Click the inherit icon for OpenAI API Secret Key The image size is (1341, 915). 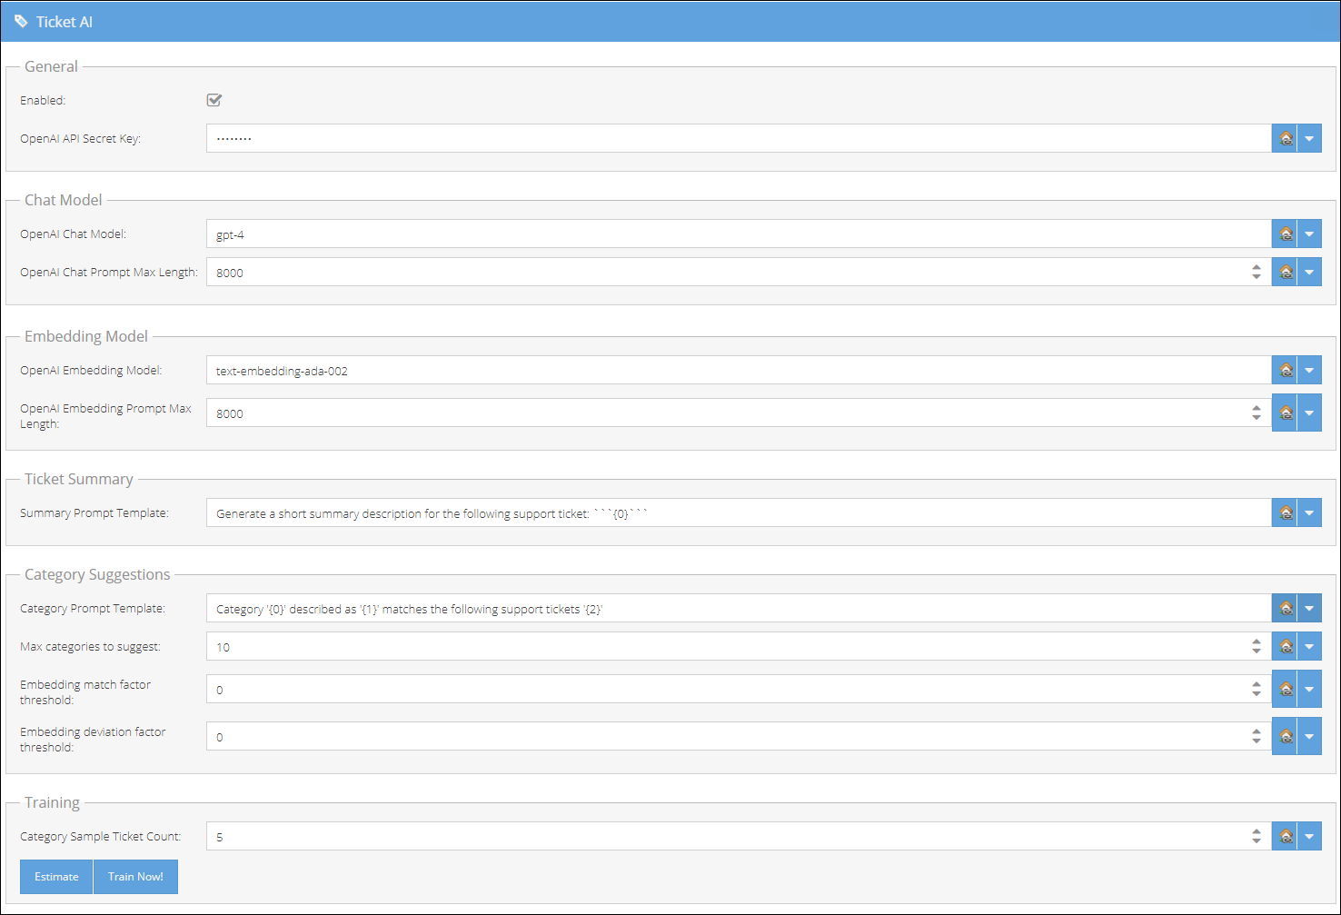pyautogui.click(x=1285, y=138)
